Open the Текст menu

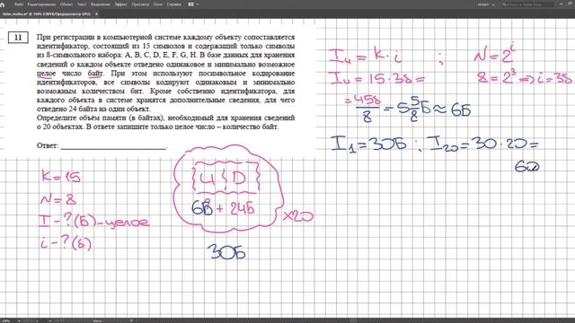coord(82,4)
